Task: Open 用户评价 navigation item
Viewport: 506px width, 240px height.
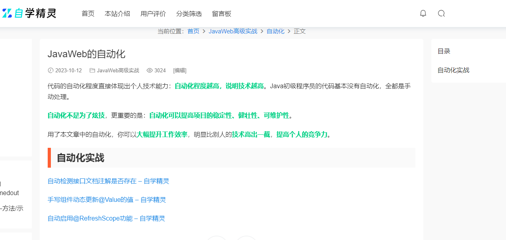Action: [x=153, y=14]
